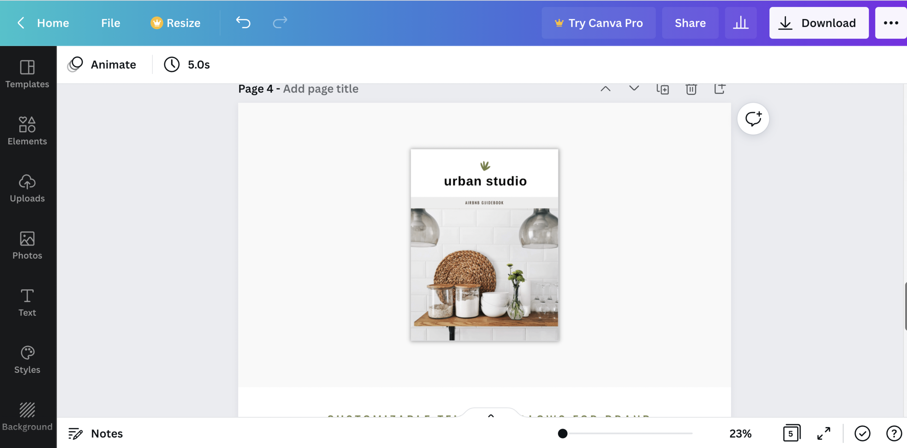This screenshot has height=448, width=907.
Task: Open the File menu
Action: [110, 22]
